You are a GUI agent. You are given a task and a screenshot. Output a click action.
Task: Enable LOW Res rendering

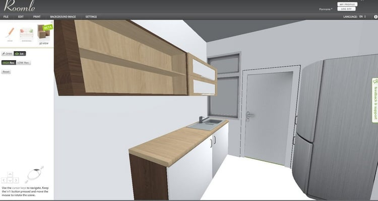(x=23, y=63)
